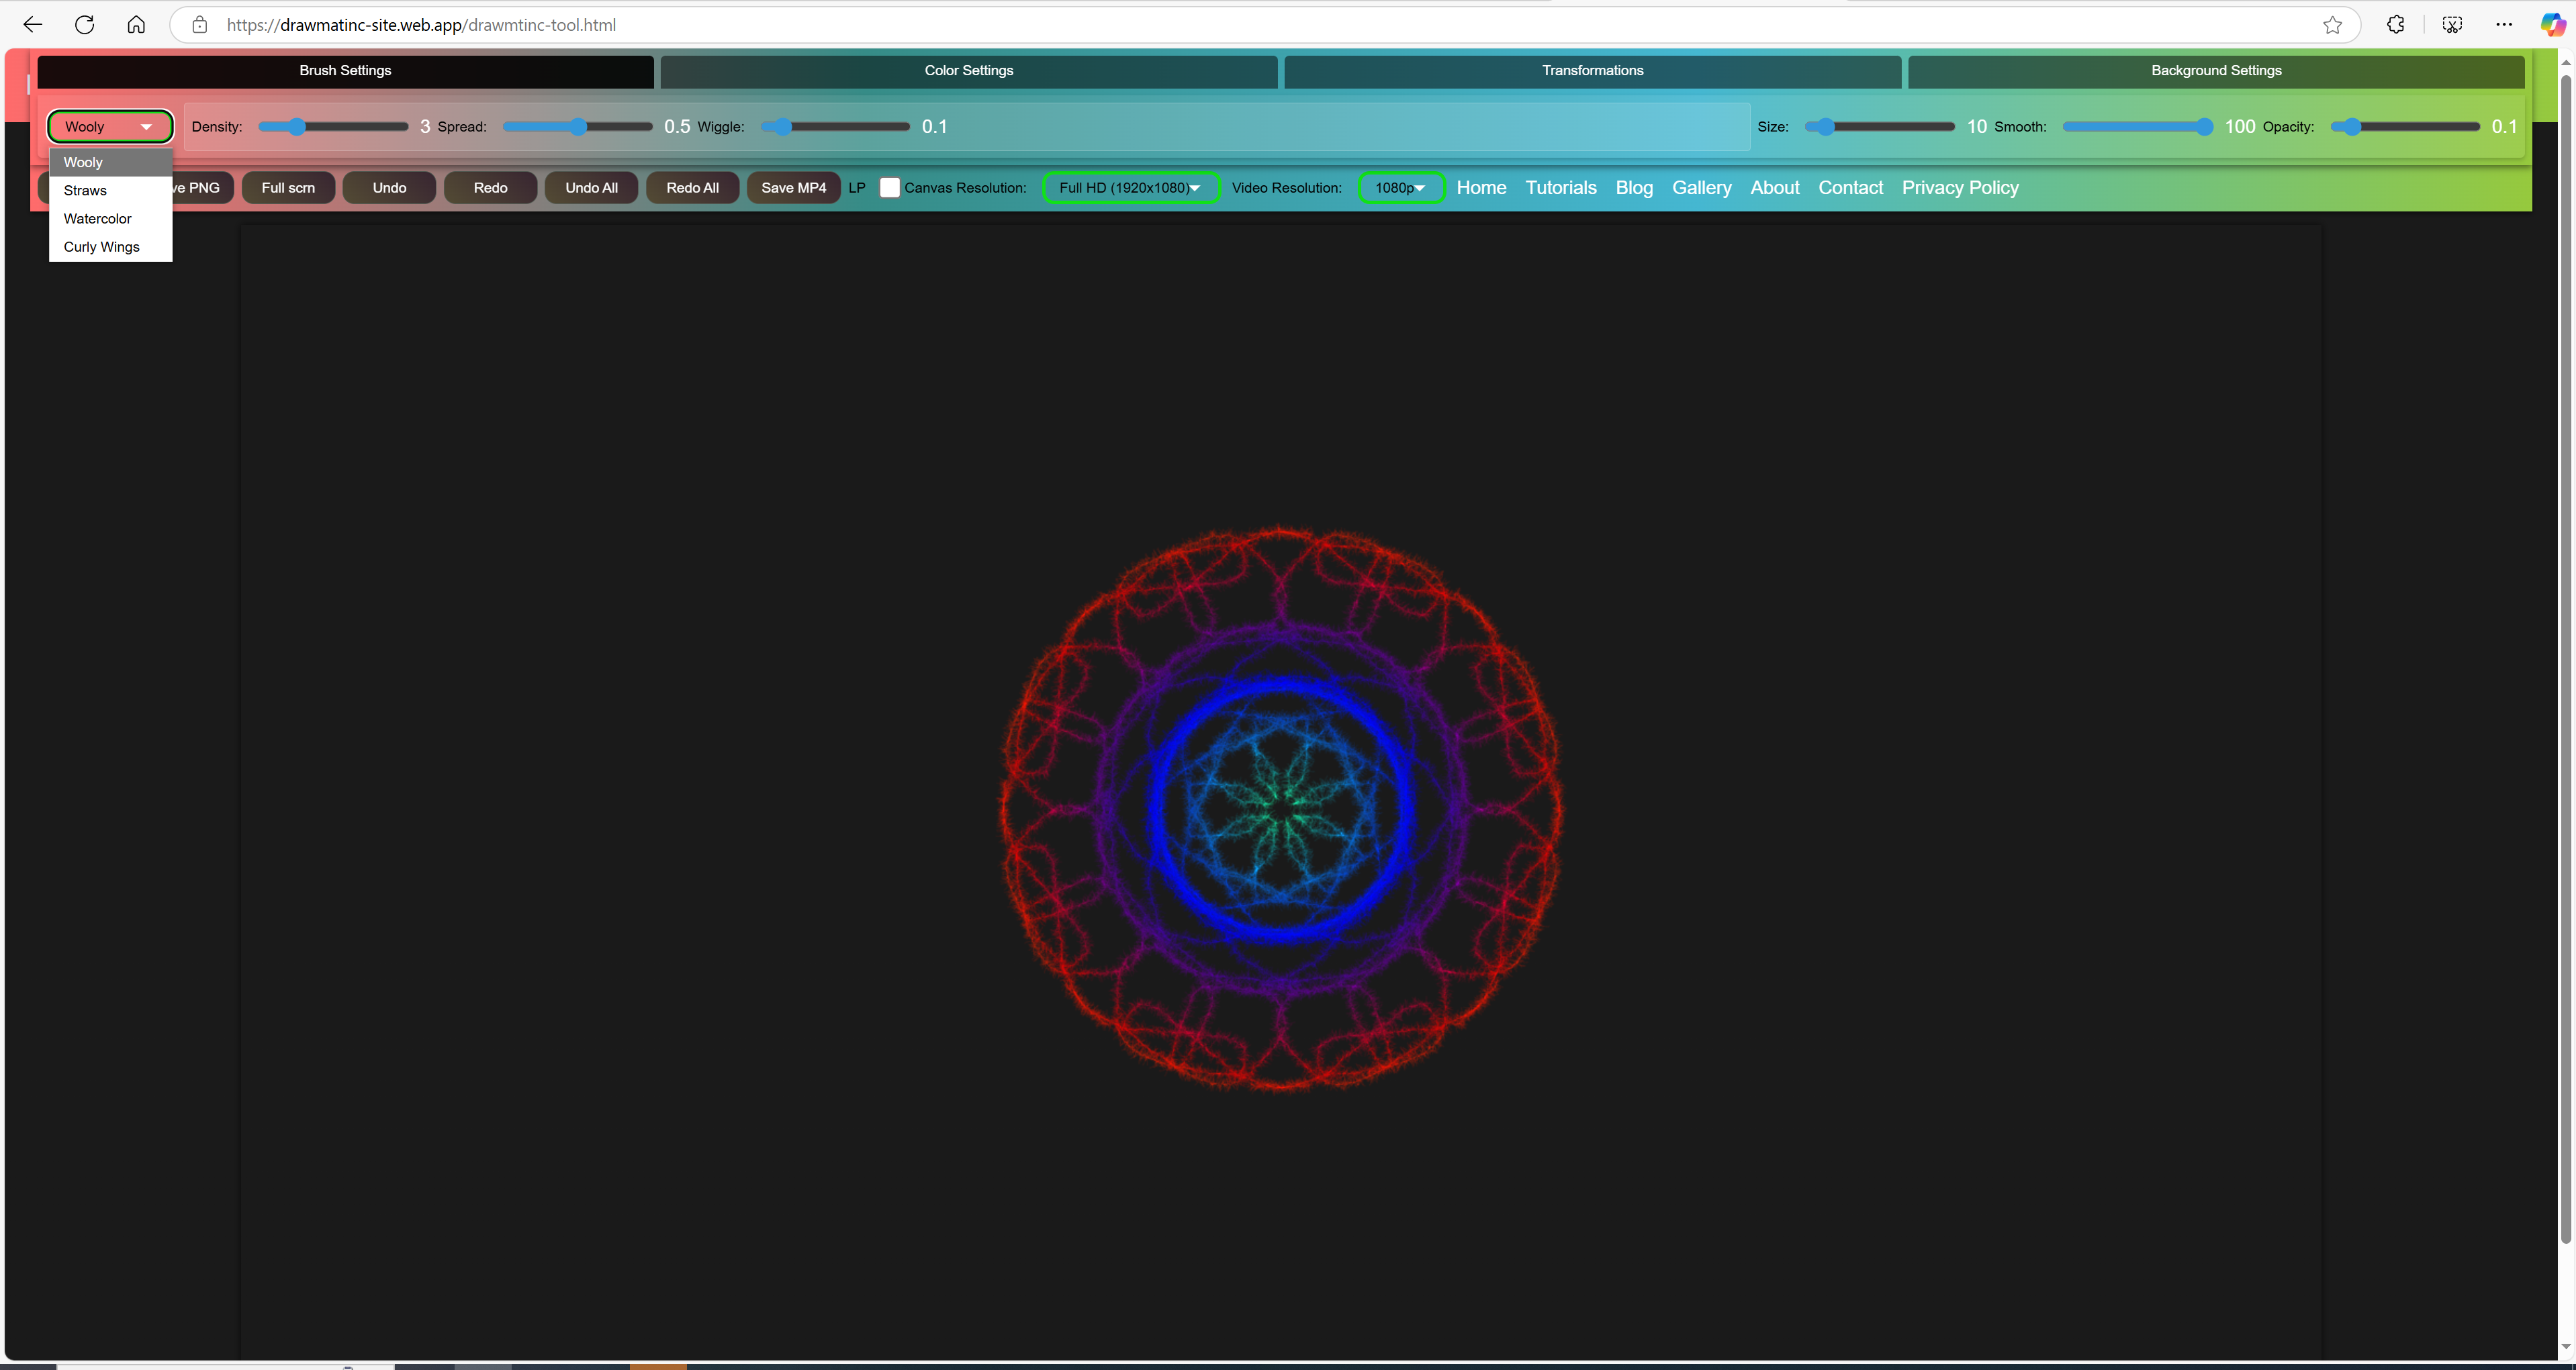Open browser settings three-dot menu

2504,25
